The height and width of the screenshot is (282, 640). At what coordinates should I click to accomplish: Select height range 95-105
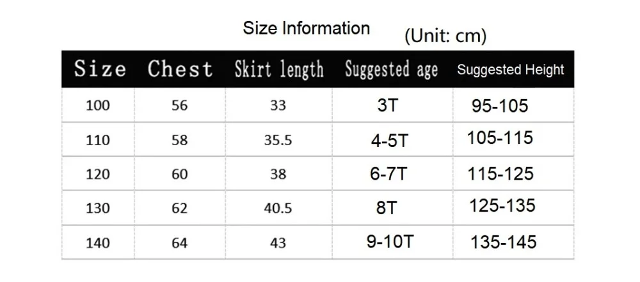click(x=500, y=106)
